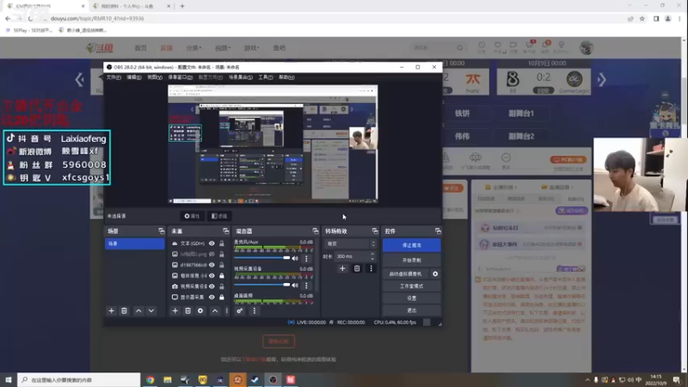Screen dimensions: 688x387
Task: Hide the 文本 (GDI+) source eye icon
Action: point(212,243)
